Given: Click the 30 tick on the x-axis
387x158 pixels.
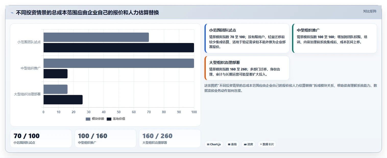Looking at the screenshot, I should coord(89,112).
